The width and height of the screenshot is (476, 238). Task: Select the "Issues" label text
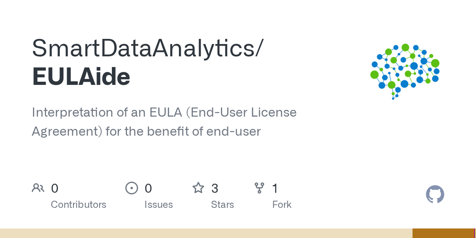pyautogui.click(x=159, y=205)
